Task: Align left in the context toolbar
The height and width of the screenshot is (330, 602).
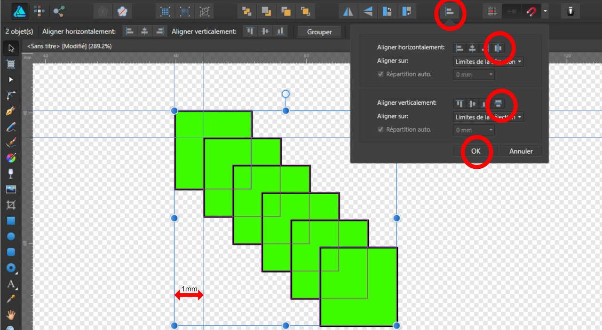Action: coord(130,31)
